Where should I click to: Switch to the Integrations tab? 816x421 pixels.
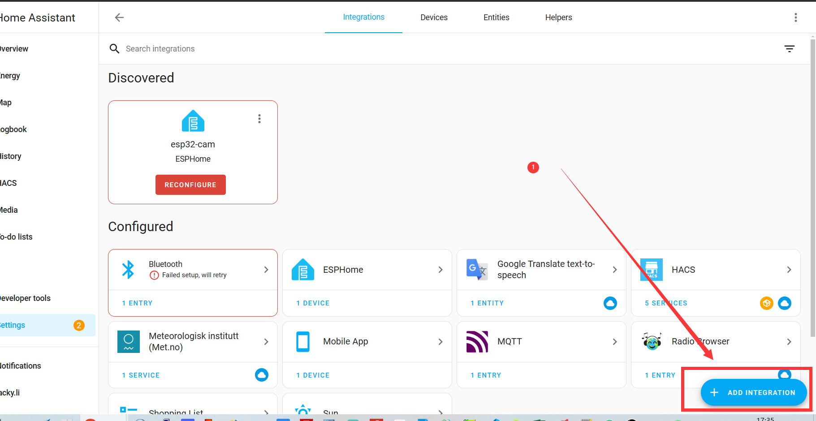pos(363,17)
